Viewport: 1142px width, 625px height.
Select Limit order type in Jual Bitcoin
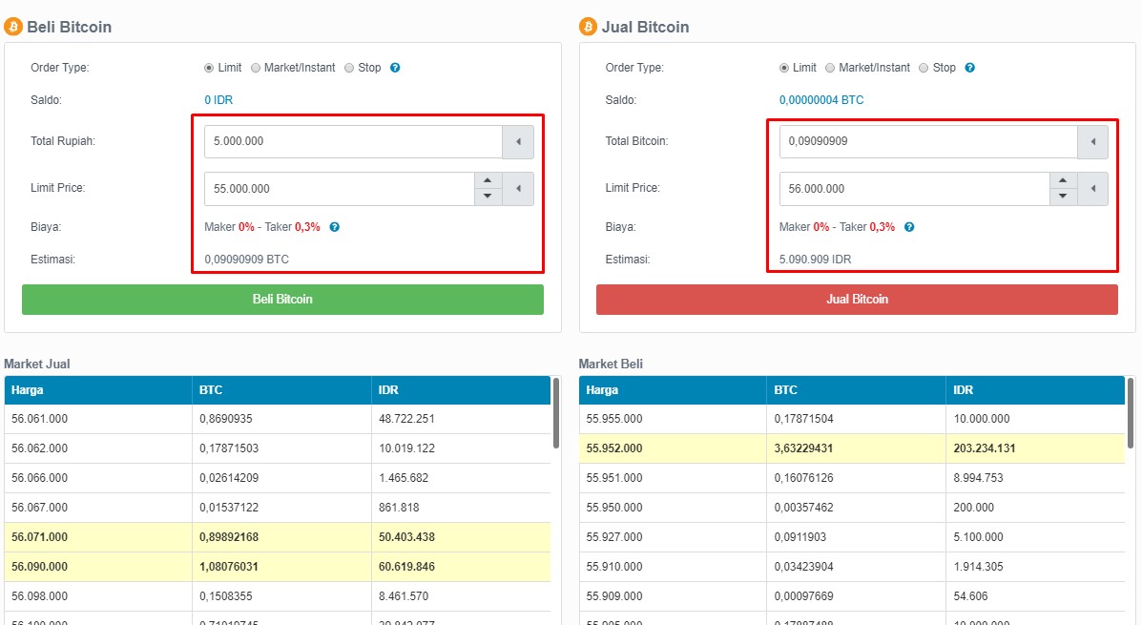pyautogui.click(x=783, y=68)
